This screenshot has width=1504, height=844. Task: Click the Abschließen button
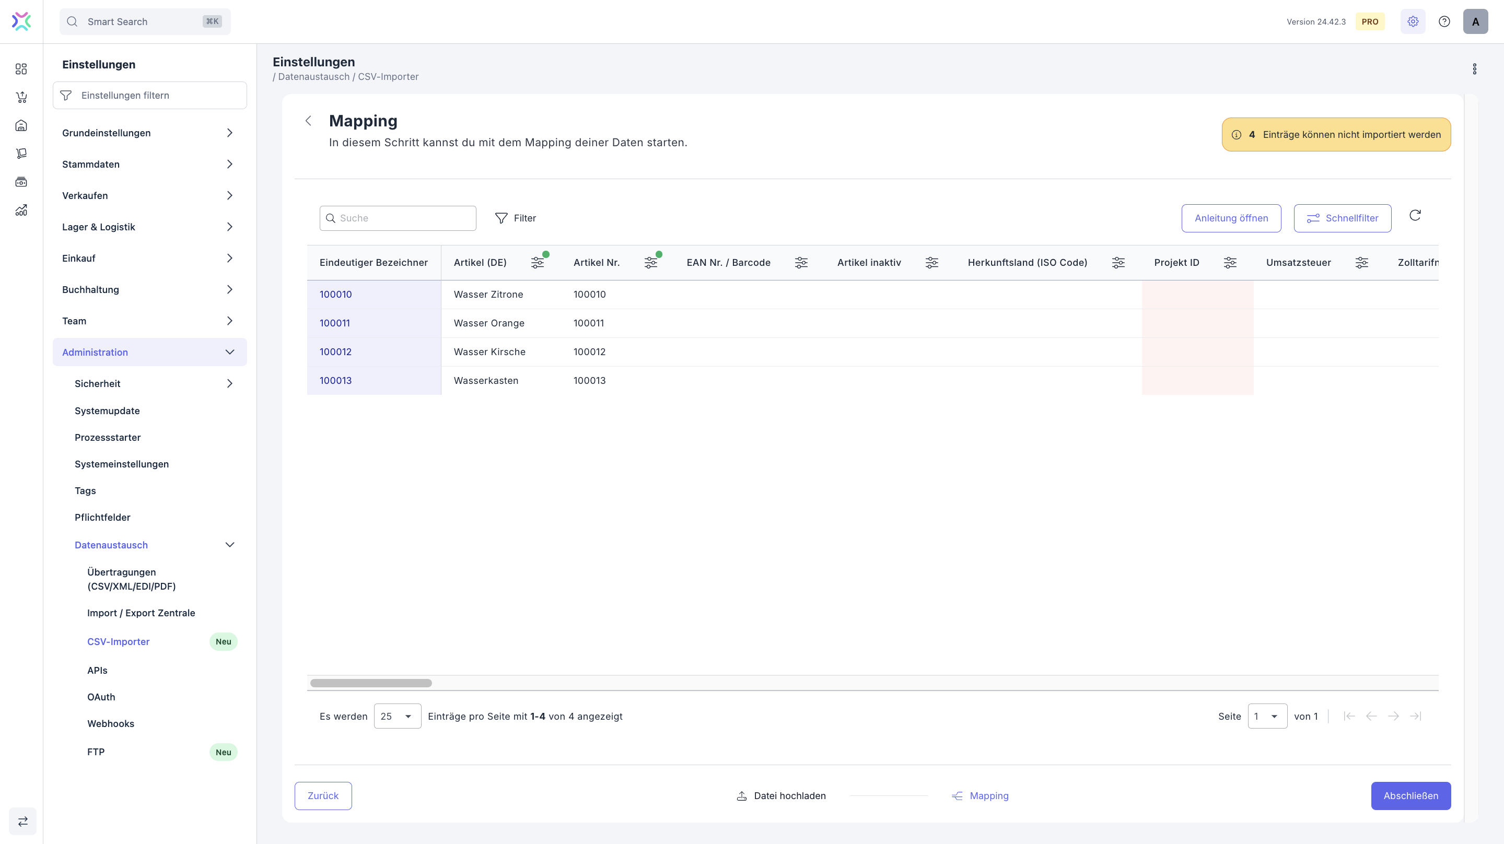coord(1410,795)
